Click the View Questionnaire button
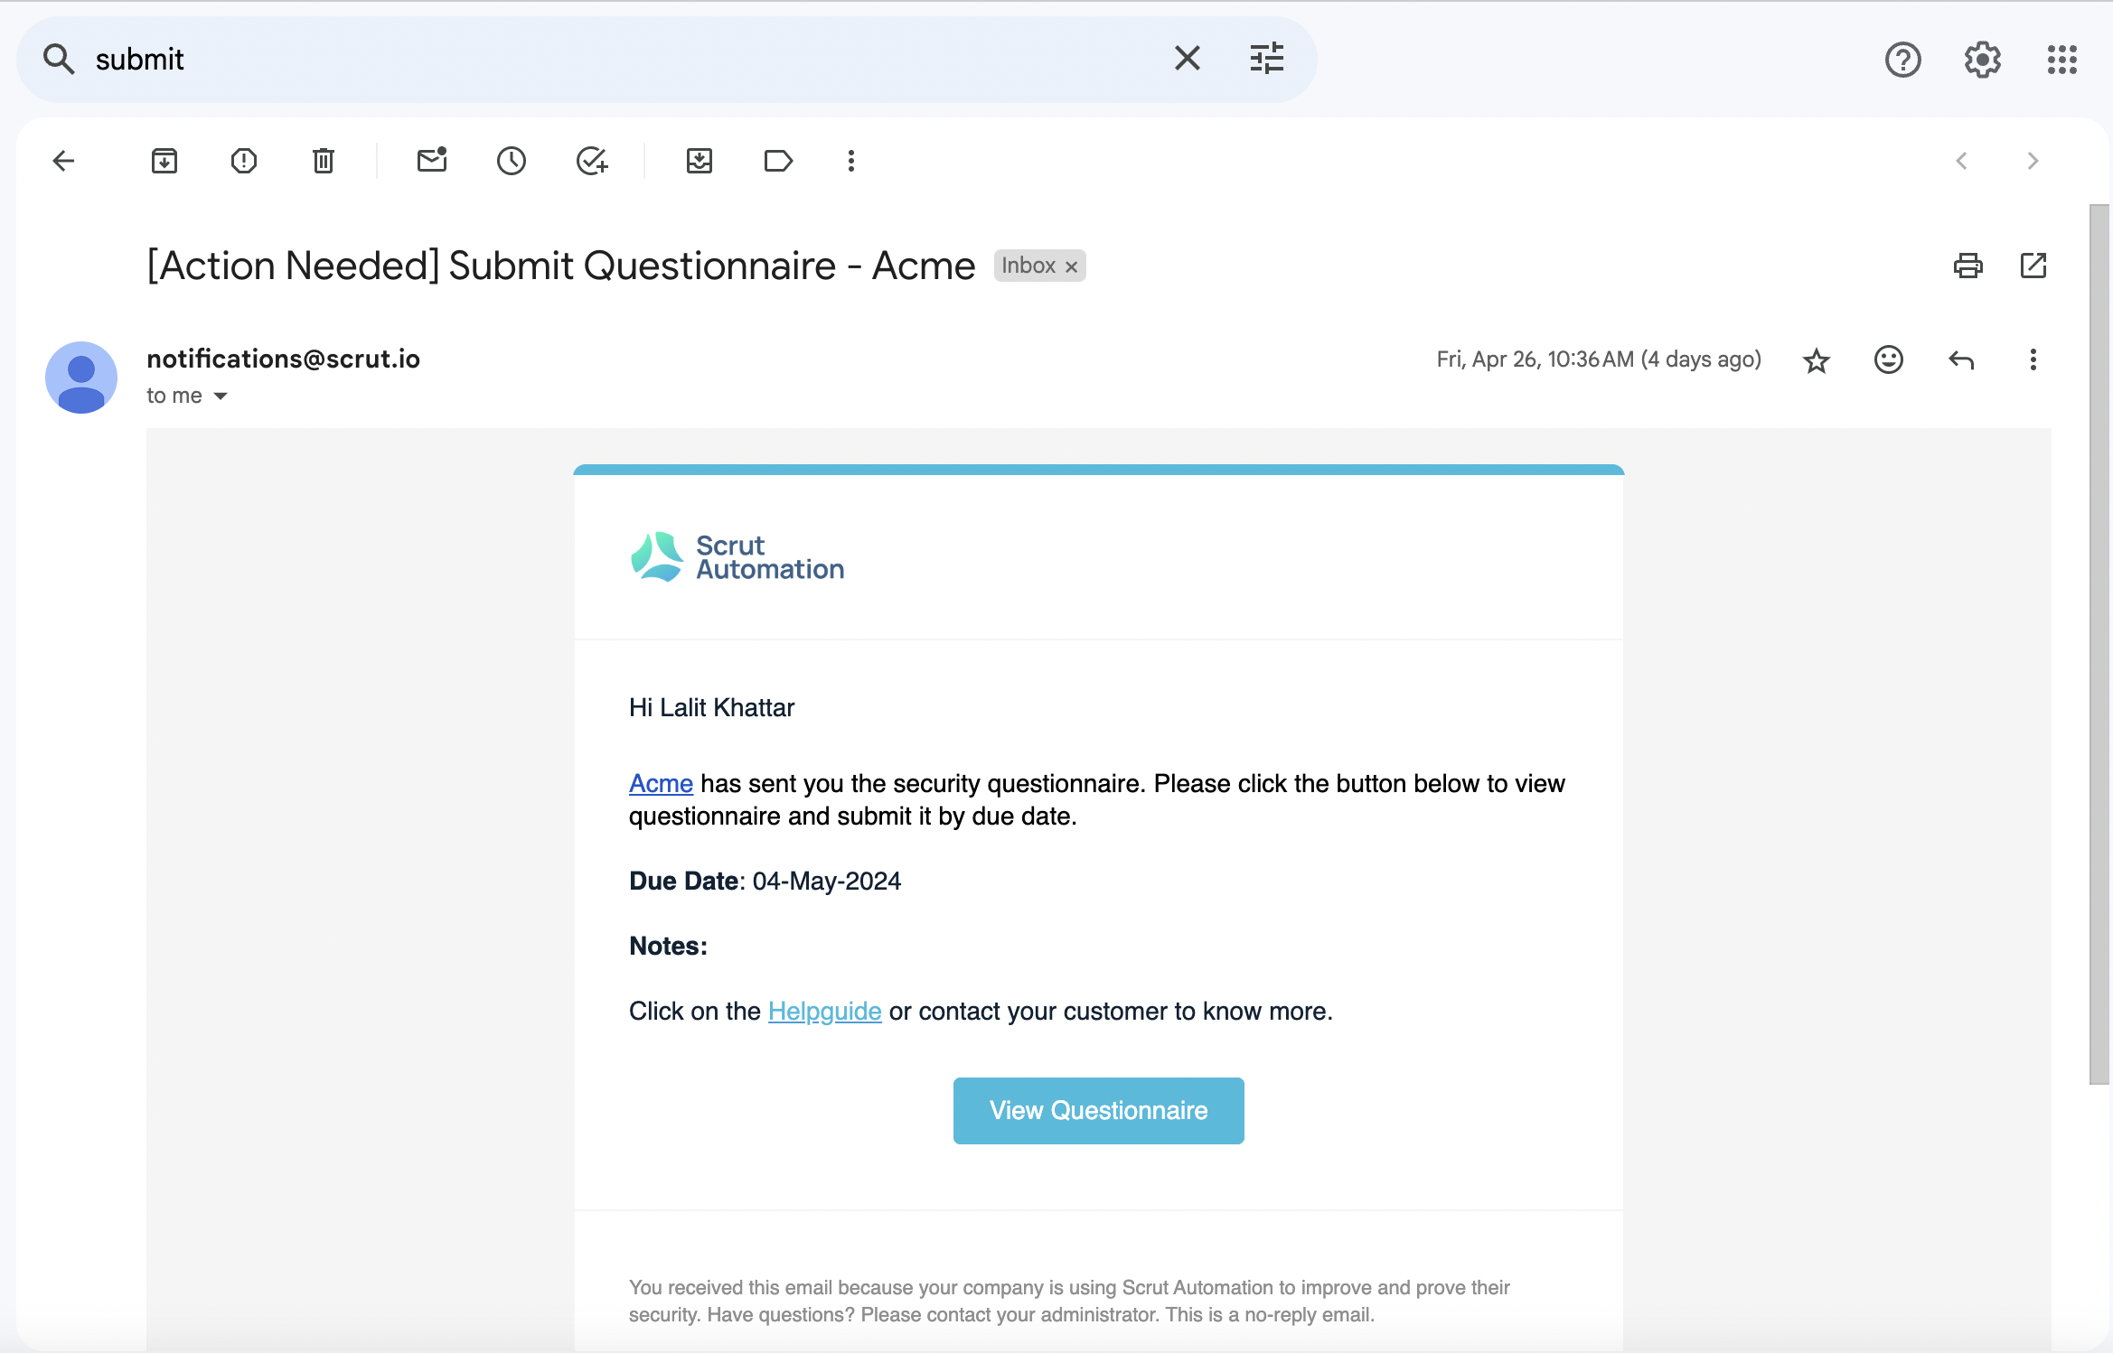The height and width of the screenshot is (1353, 2113). point(1099,1111)
